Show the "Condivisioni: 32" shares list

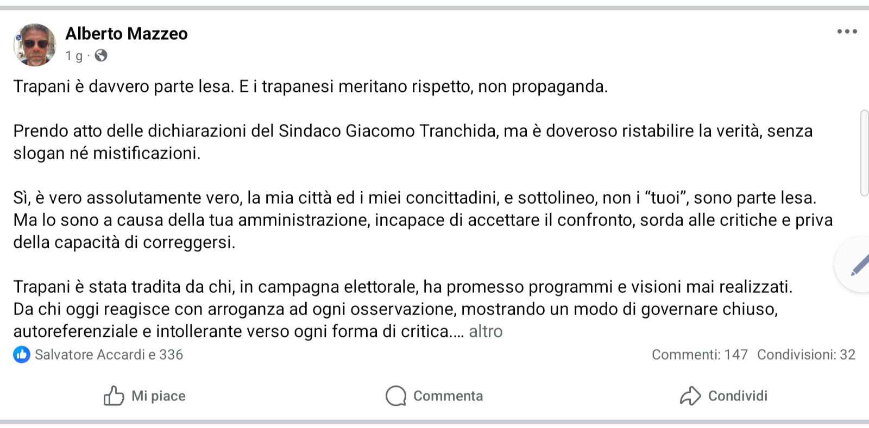point(806,355)
